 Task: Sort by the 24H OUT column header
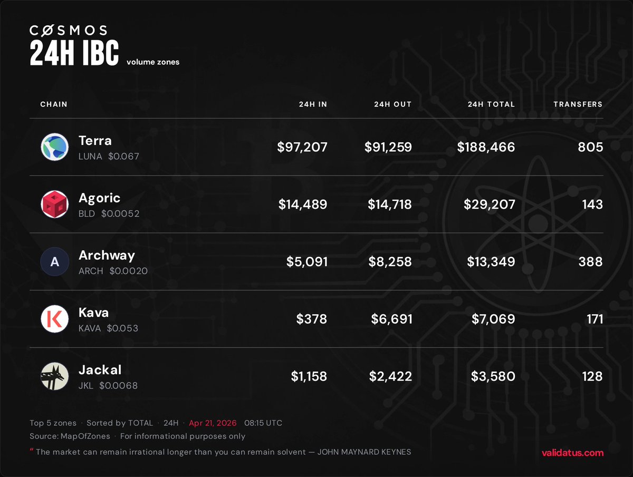[x=392, y=104]
